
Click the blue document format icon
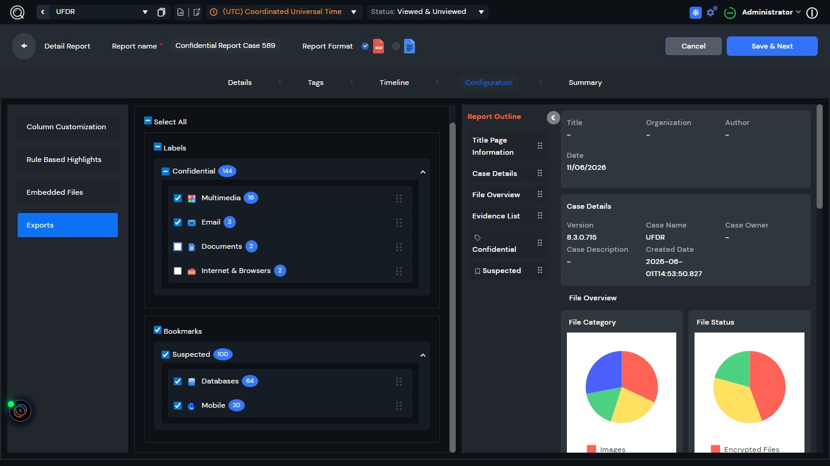coord(410,46)
